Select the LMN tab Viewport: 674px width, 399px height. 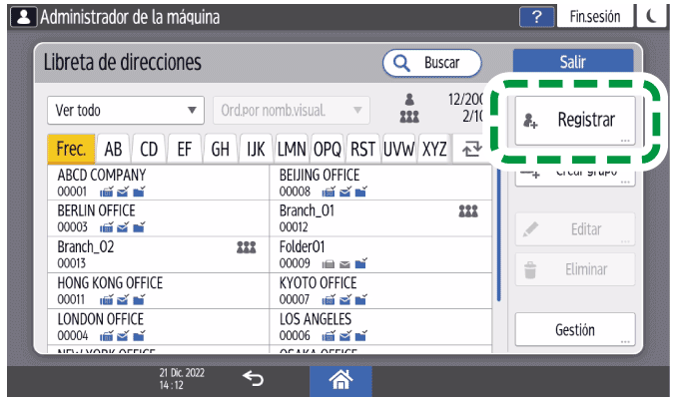[x=291, y=149]
